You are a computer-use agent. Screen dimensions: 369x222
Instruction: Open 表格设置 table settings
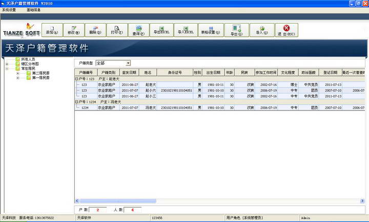click(210, 30)
